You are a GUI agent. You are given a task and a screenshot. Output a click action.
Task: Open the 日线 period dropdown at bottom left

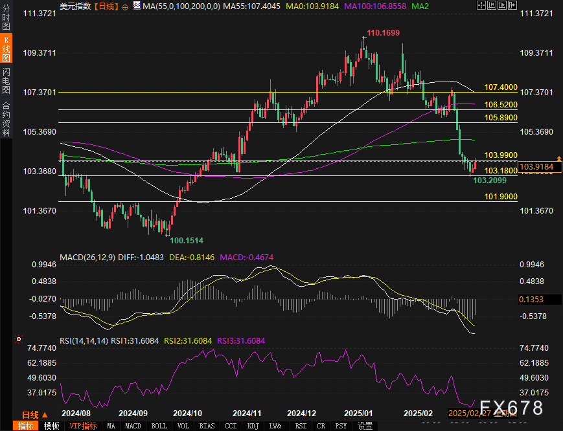click(x=32, y=415)
